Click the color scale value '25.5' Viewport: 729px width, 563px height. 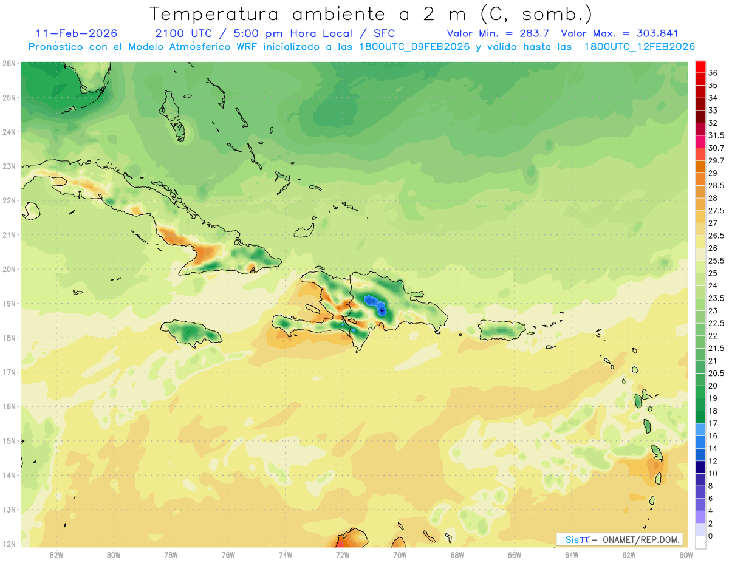tap(716, 261)
